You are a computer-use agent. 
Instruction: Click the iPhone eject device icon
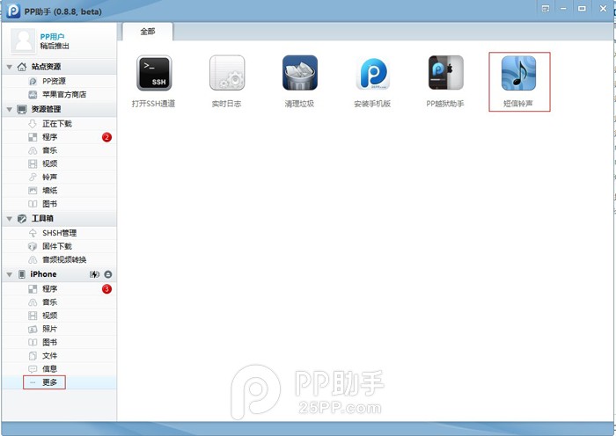tap(108, 274)
